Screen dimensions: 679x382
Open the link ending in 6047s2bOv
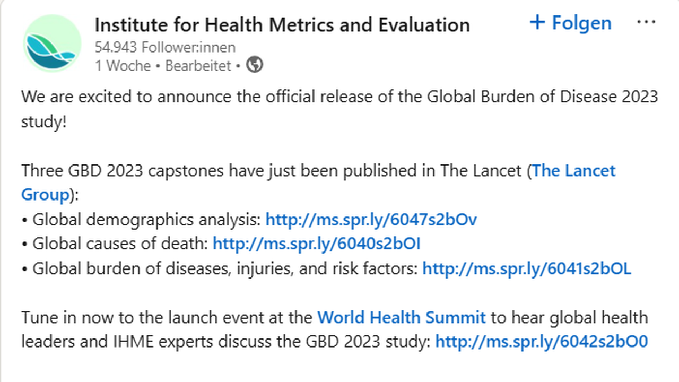[x=371, y=220]
